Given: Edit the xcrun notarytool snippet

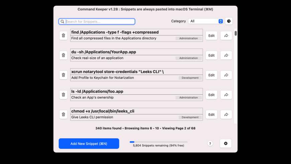Looking at the screenshot, I should [x=211, y=75].
